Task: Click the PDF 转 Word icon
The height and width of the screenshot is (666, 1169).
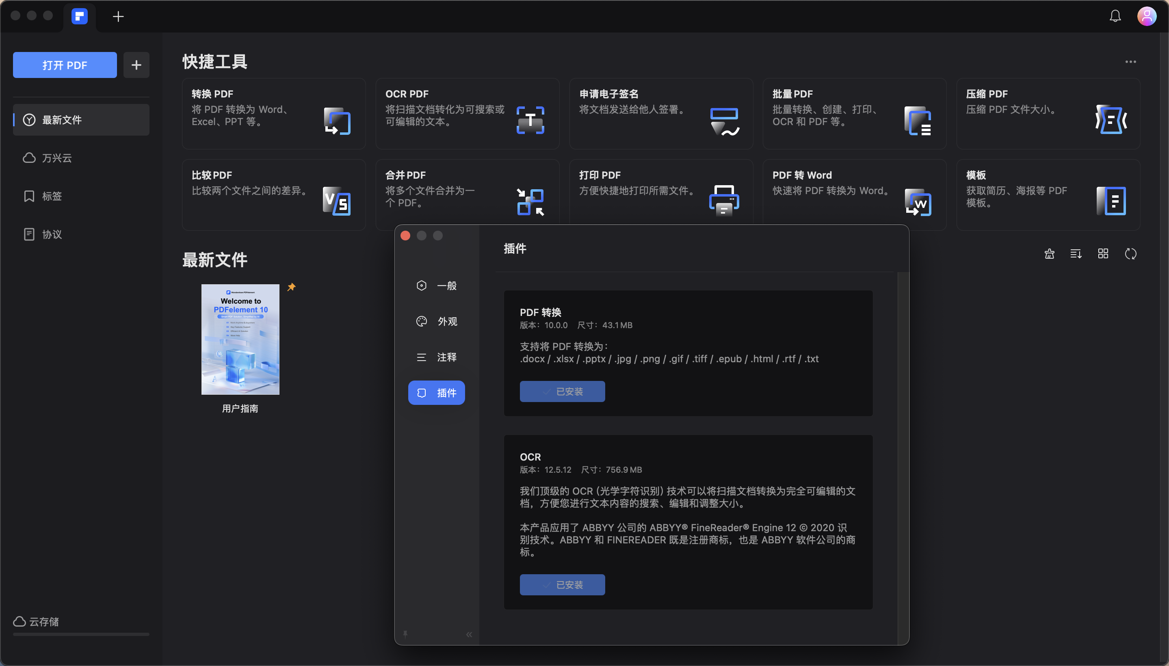Action: [918, 202]
